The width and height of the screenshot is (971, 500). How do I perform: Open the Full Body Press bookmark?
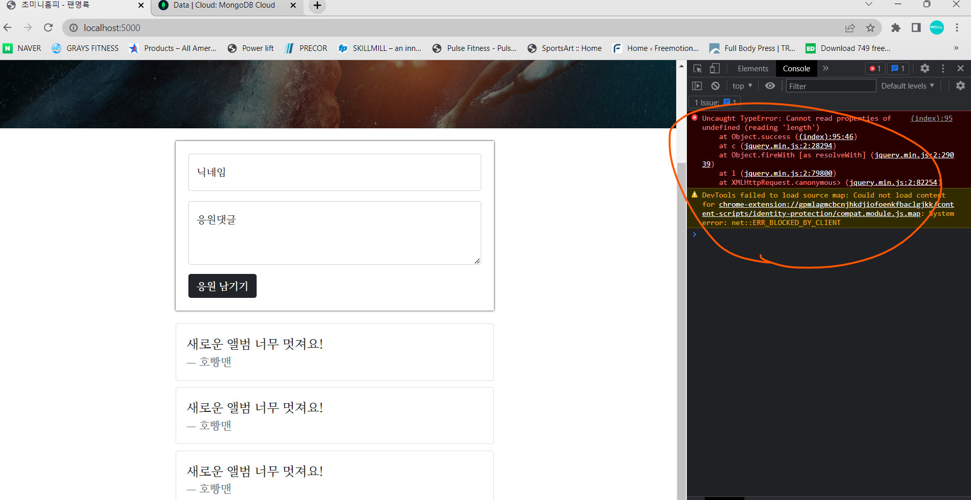(x=753, y=48)
